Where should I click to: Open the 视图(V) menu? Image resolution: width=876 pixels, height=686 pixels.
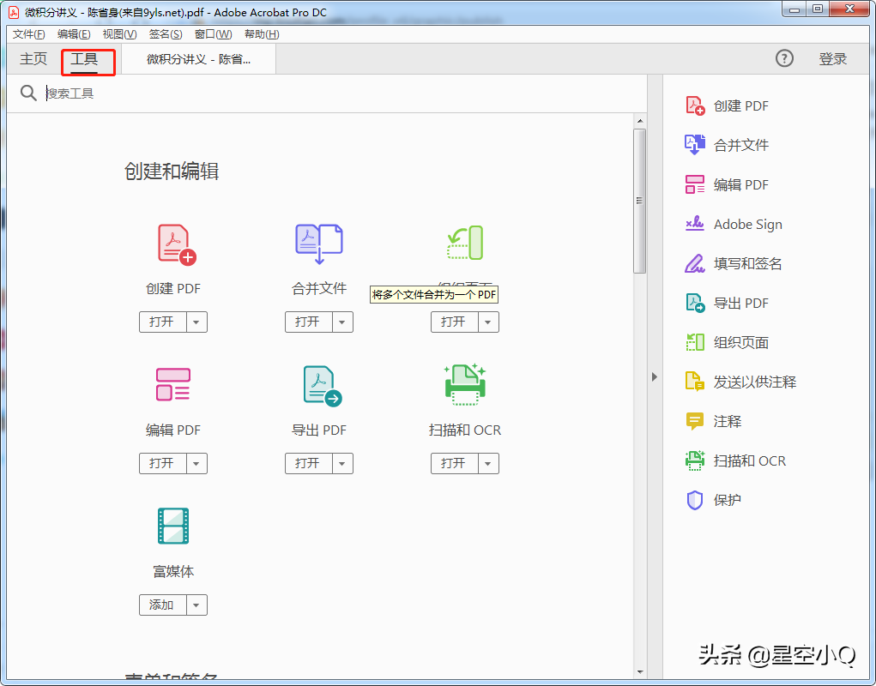[x=119, y=34]
